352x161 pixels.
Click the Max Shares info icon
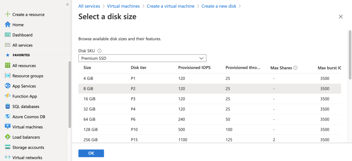click(x=295, y=68)
